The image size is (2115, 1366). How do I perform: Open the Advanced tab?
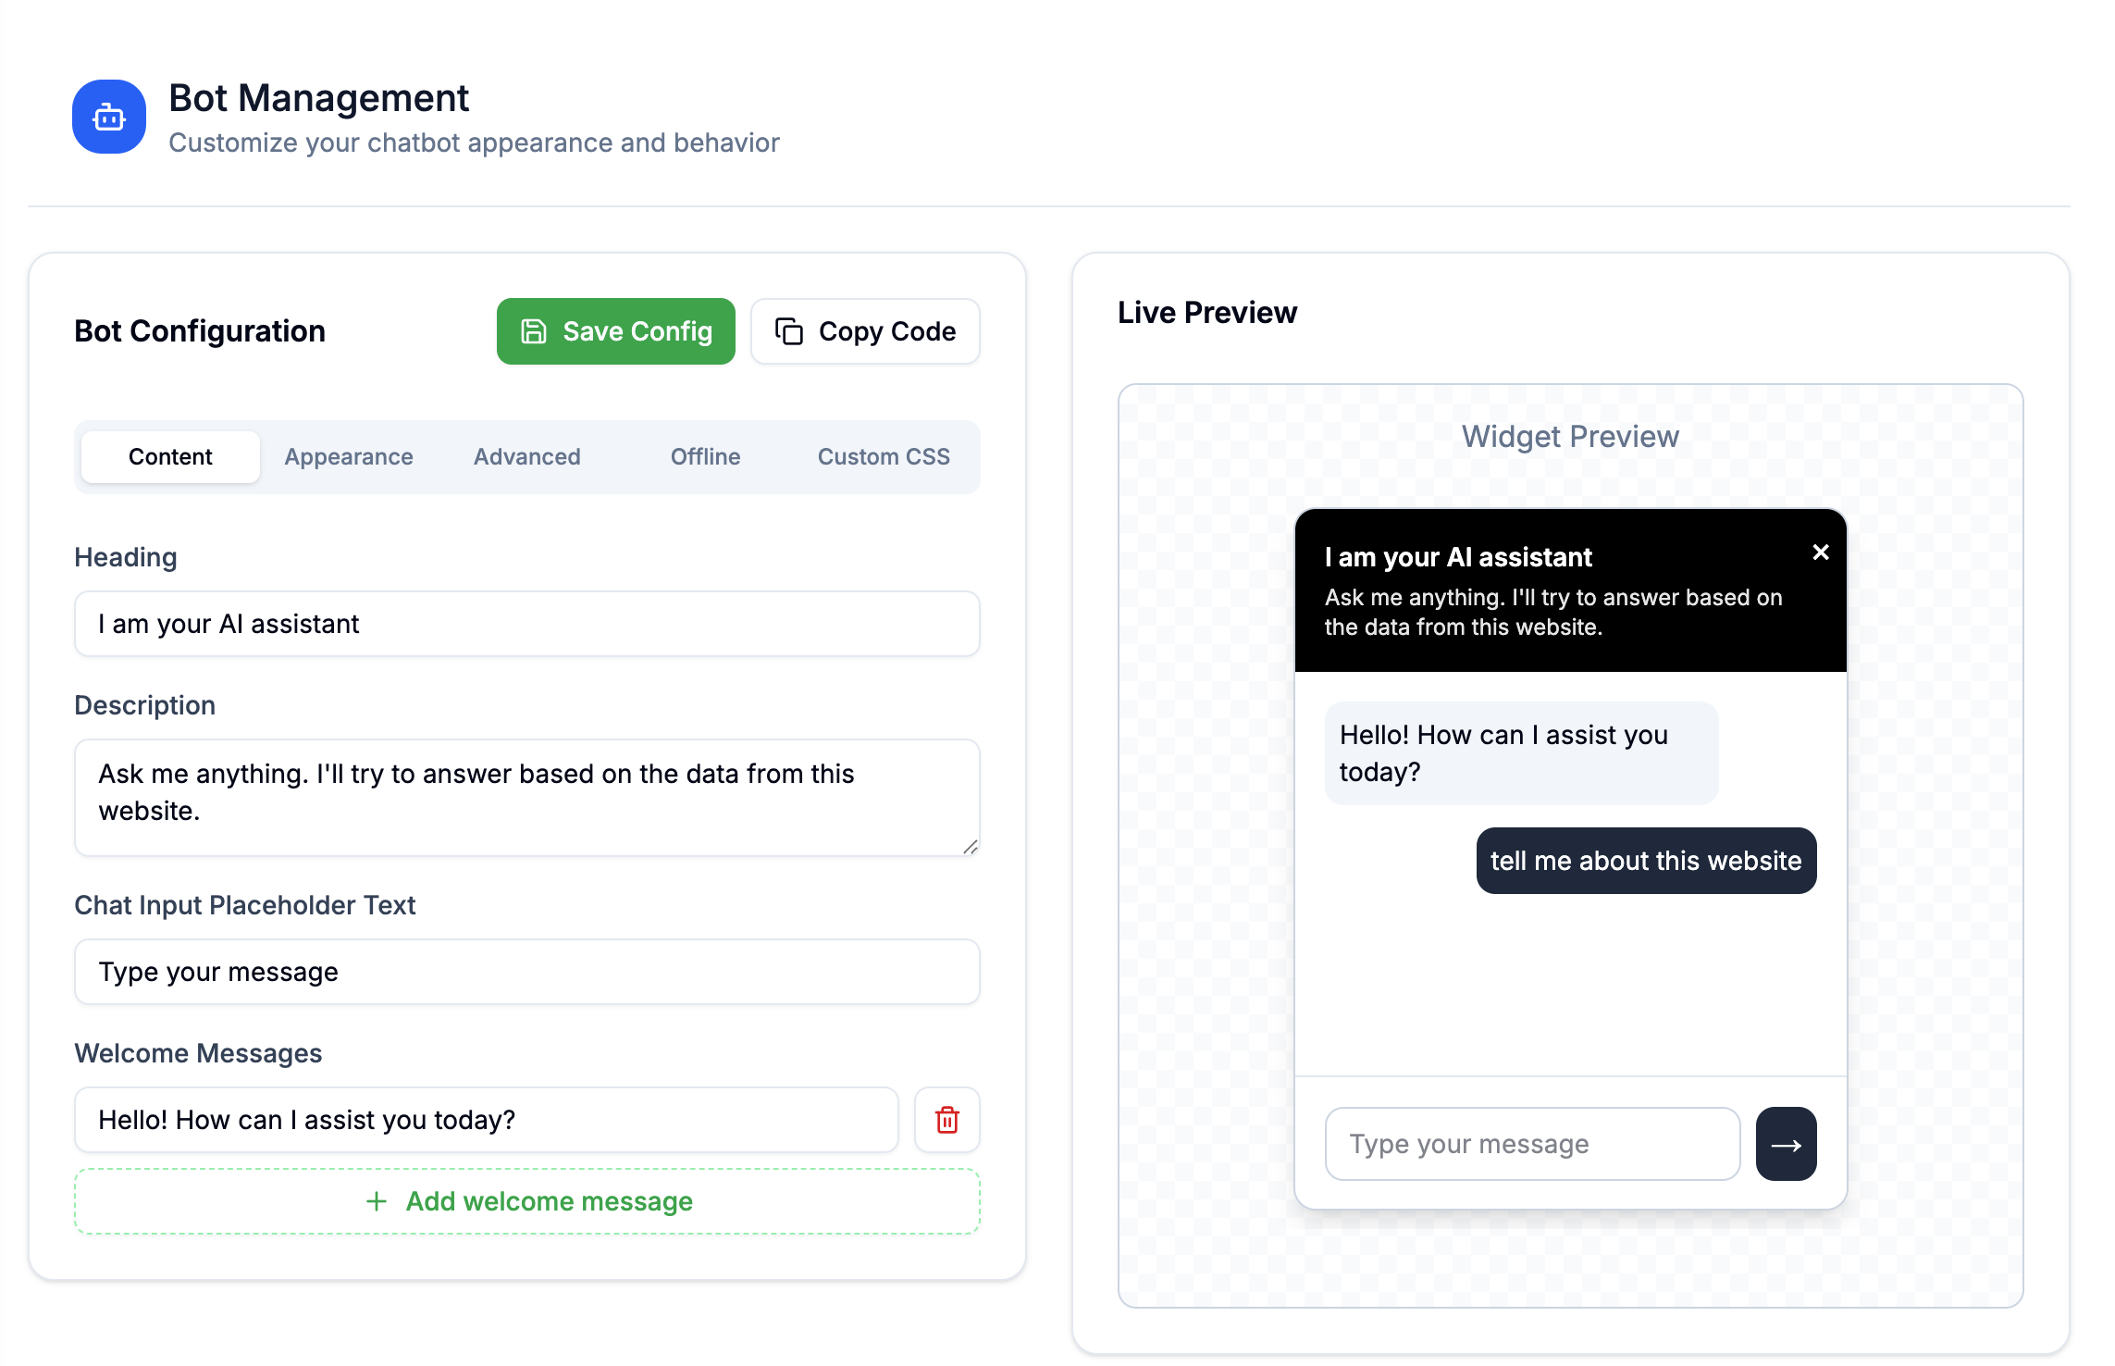coord(526,456)
